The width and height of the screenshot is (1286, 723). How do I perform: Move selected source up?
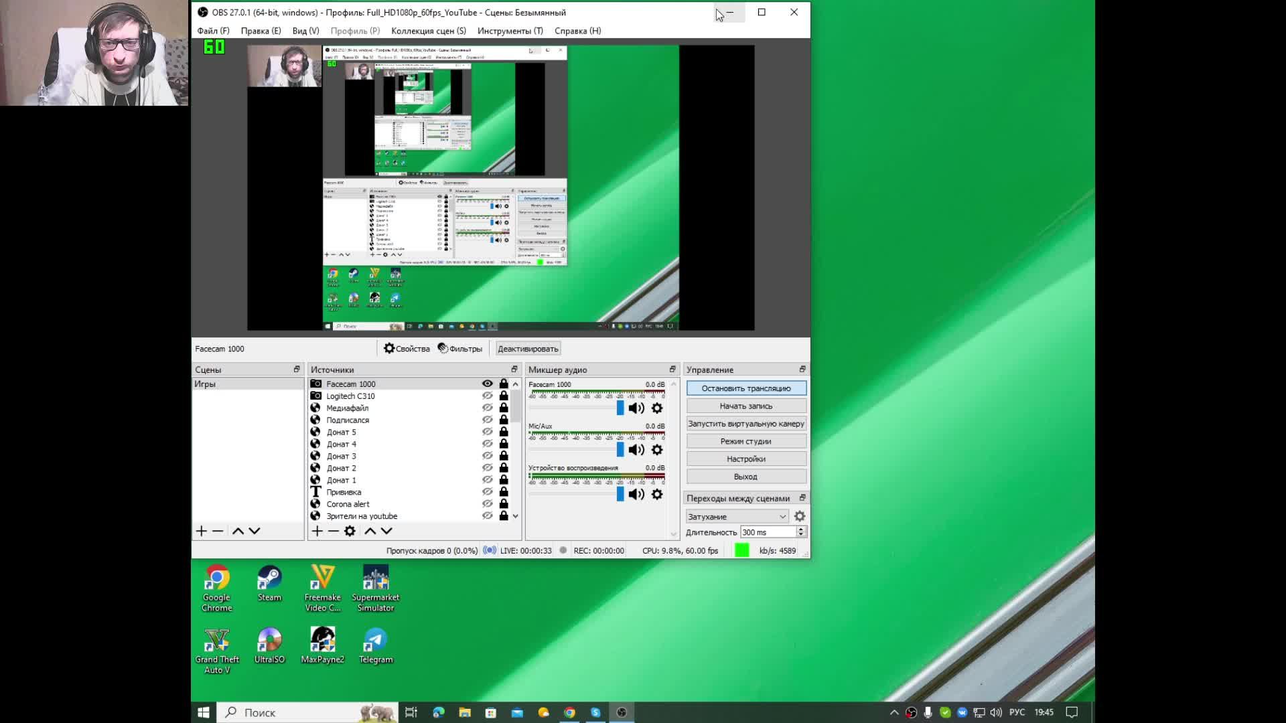pyautogui.click(x=370, y=531)
